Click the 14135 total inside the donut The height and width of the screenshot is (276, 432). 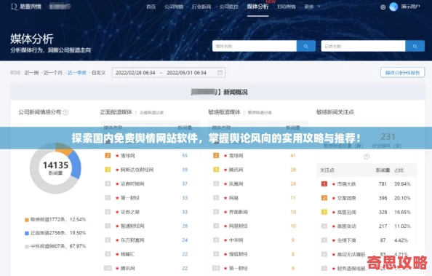pos(56,165)
